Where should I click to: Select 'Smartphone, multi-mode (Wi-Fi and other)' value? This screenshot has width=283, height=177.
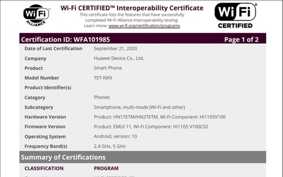139,107
